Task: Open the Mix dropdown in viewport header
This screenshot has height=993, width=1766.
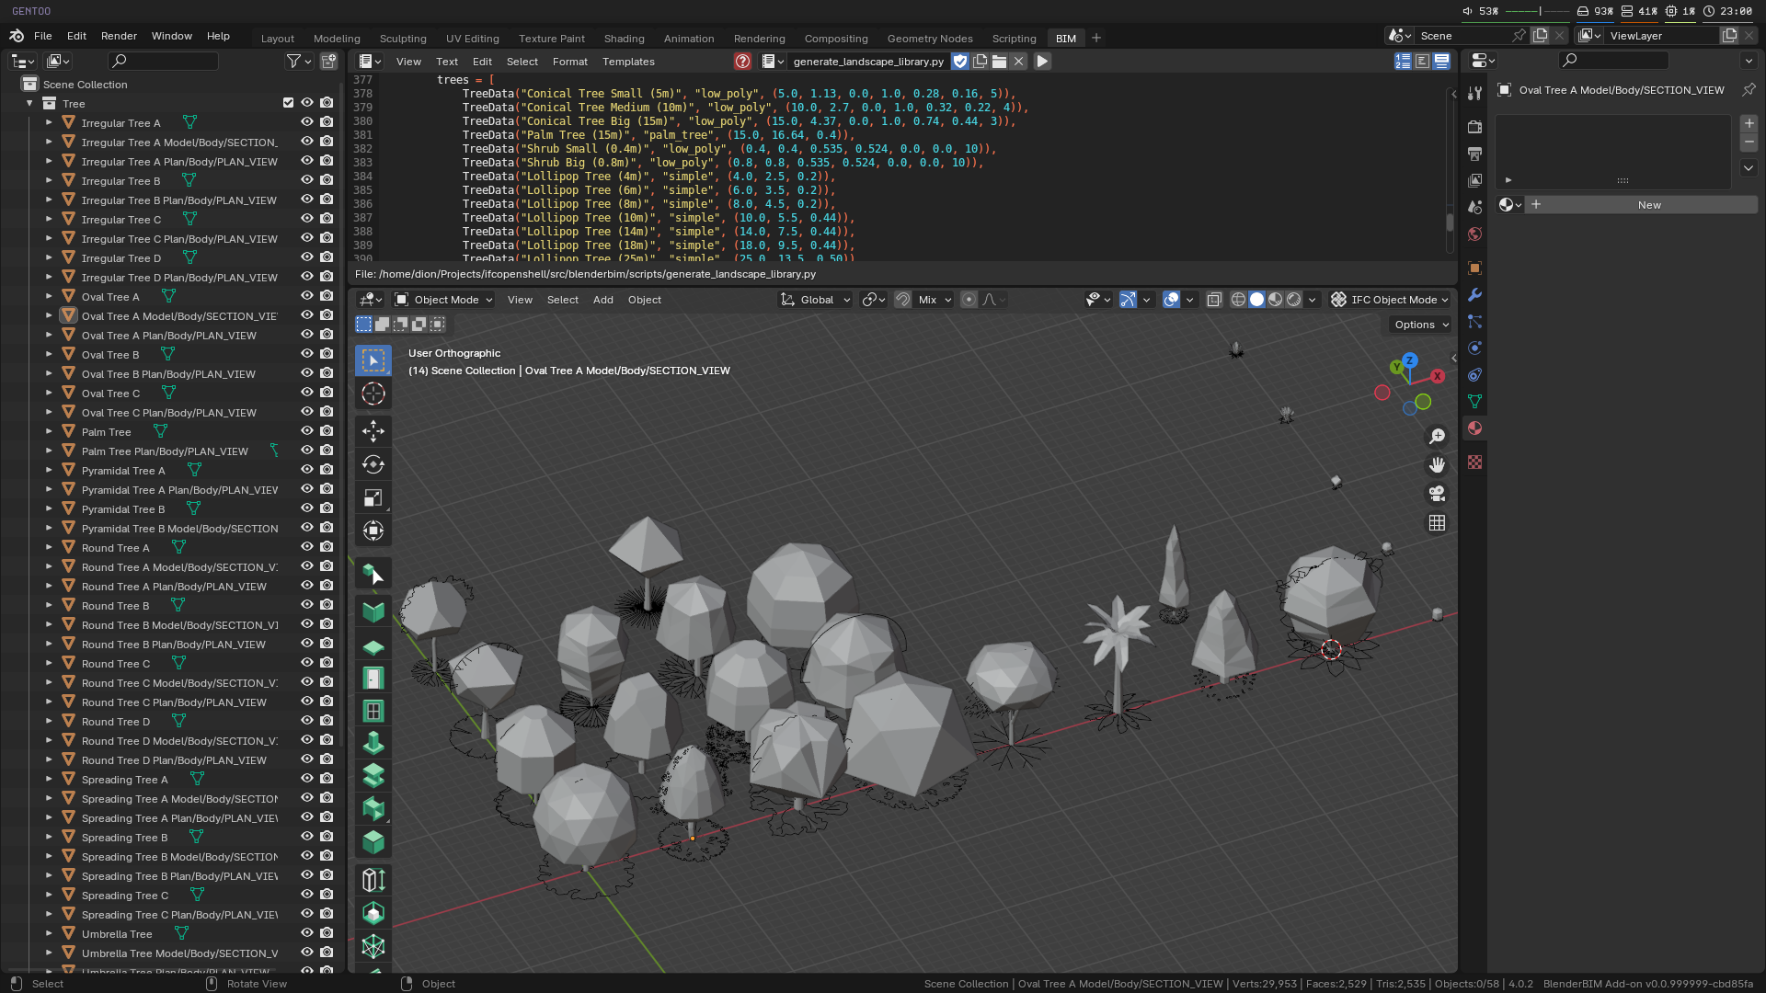Action: pos(935,300)
